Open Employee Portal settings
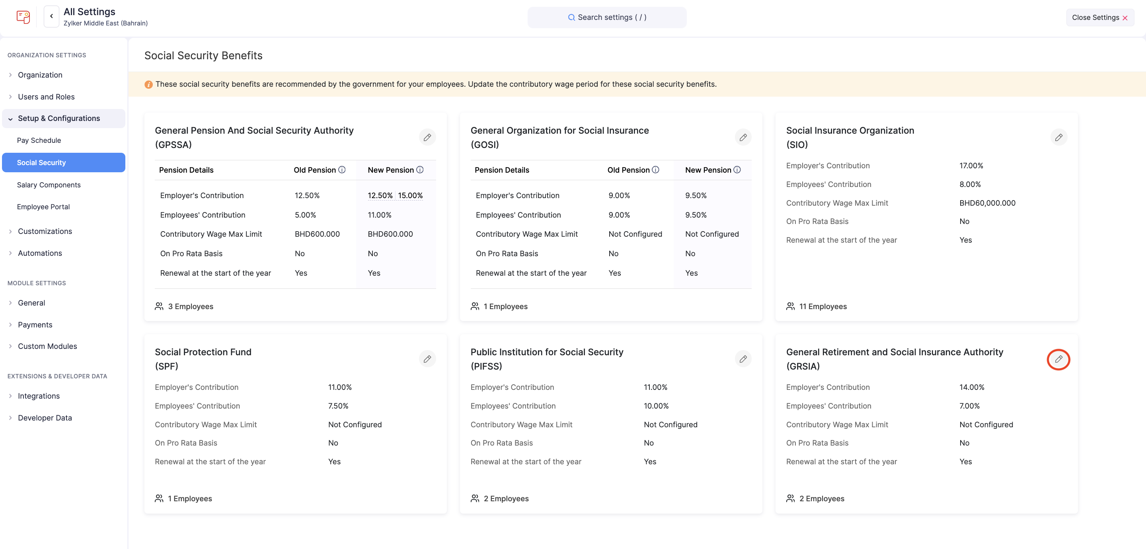This screenshot has height=549, width=1146. tap(43, 206)
